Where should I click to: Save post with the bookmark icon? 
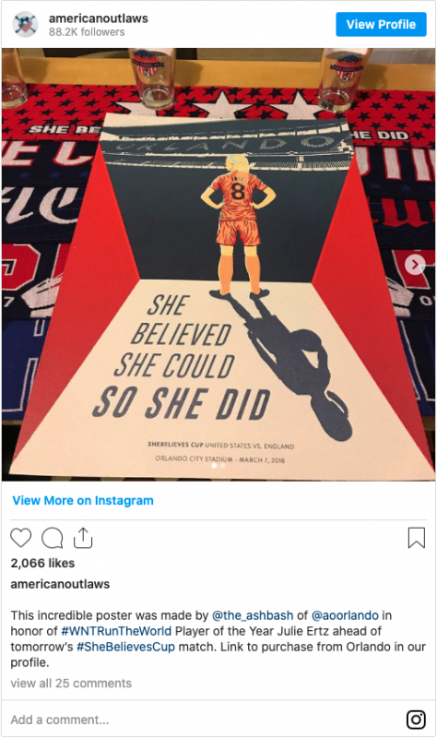417,538
